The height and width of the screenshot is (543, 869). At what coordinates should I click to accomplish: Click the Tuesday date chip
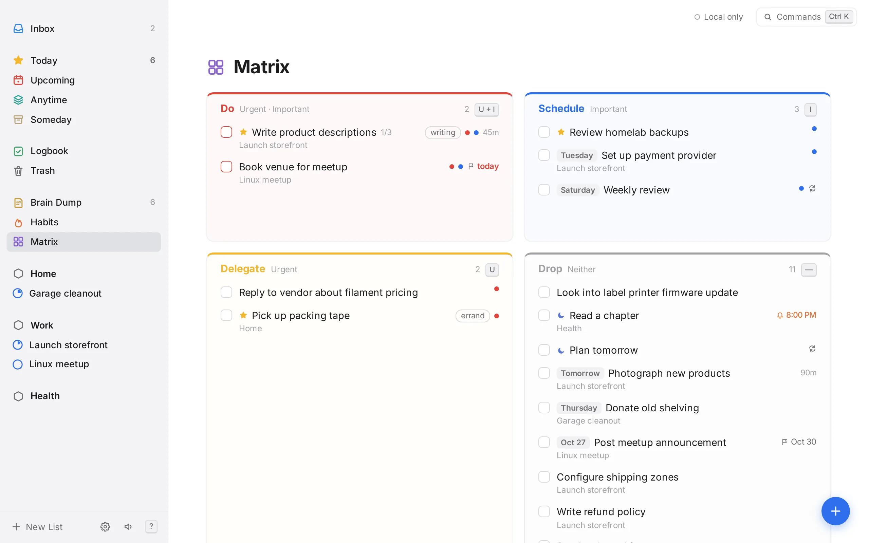point(577,155)
